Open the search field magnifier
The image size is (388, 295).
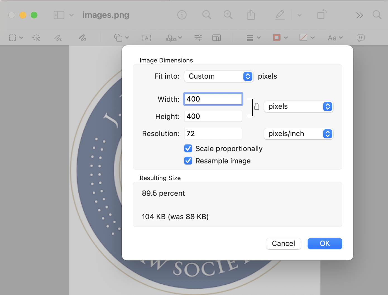click(x=377, y=15)
